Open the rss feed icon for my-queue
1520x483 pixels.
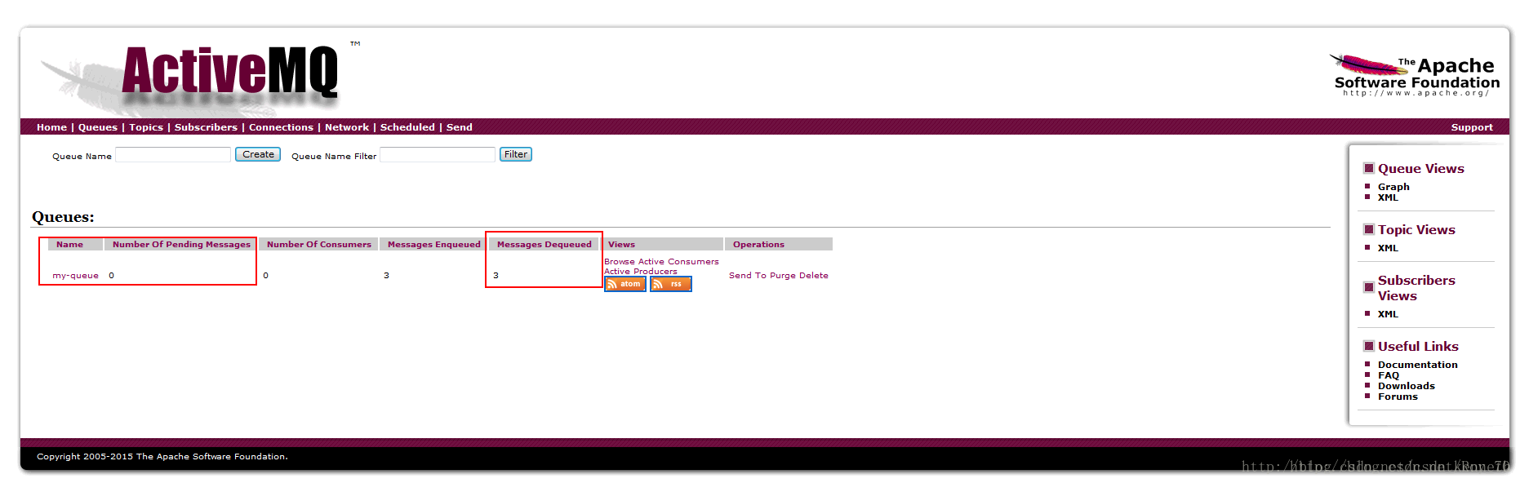671,284
